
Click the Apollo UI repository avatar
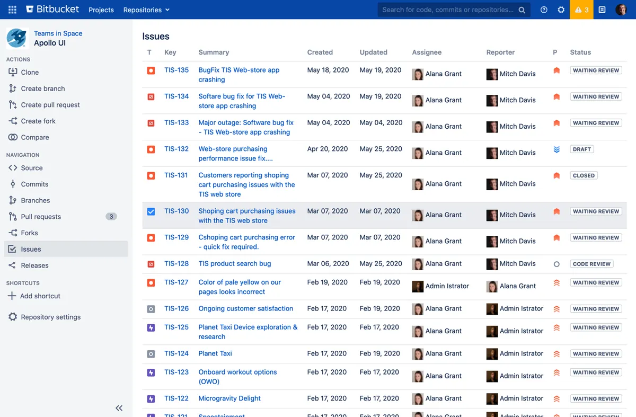tap(17, 38)
